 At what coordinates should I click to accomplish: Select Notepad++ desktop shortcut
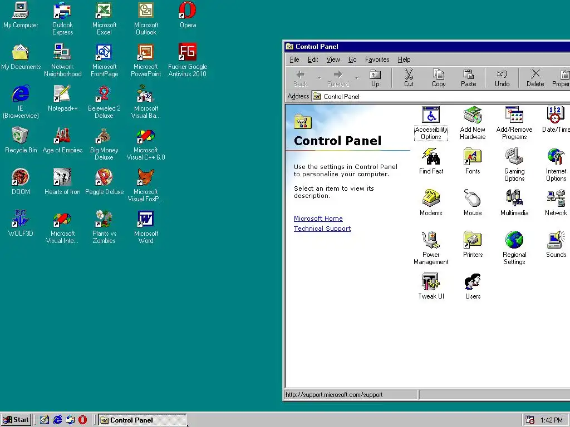(x=62, y=99)
